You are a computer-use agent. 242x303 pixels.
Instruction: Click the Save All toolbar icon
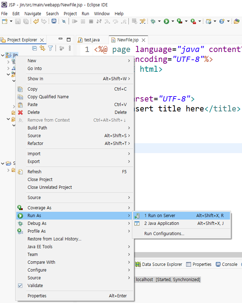pos(26,21)
